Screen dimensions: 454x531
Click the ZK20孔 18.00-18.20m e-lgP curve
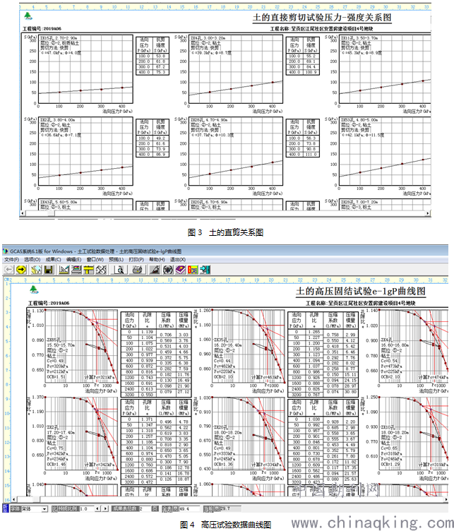pos(249,434)
